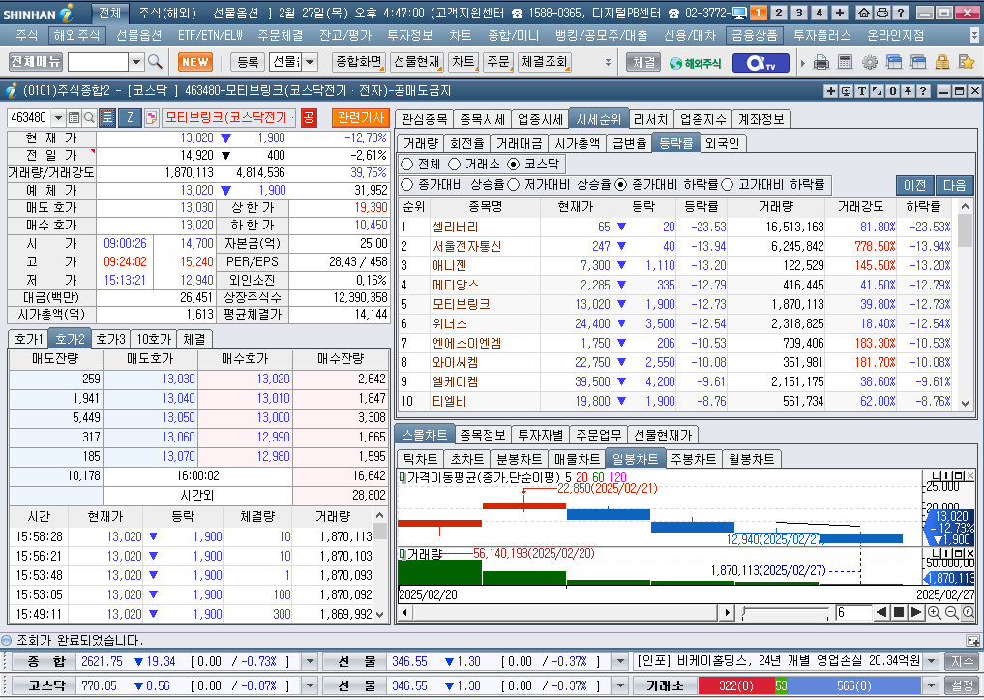
Task: Switch to the 거래대금 ranking tab
Action: (x=519, y=143)
